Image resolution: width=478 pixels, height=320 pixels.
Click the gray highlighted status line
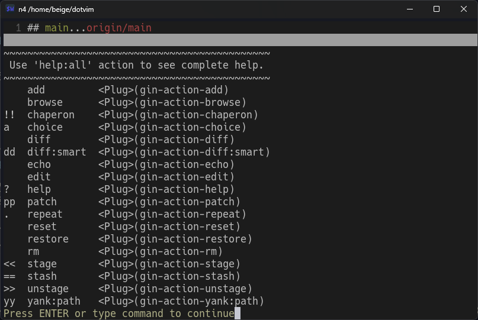point(239,40)
